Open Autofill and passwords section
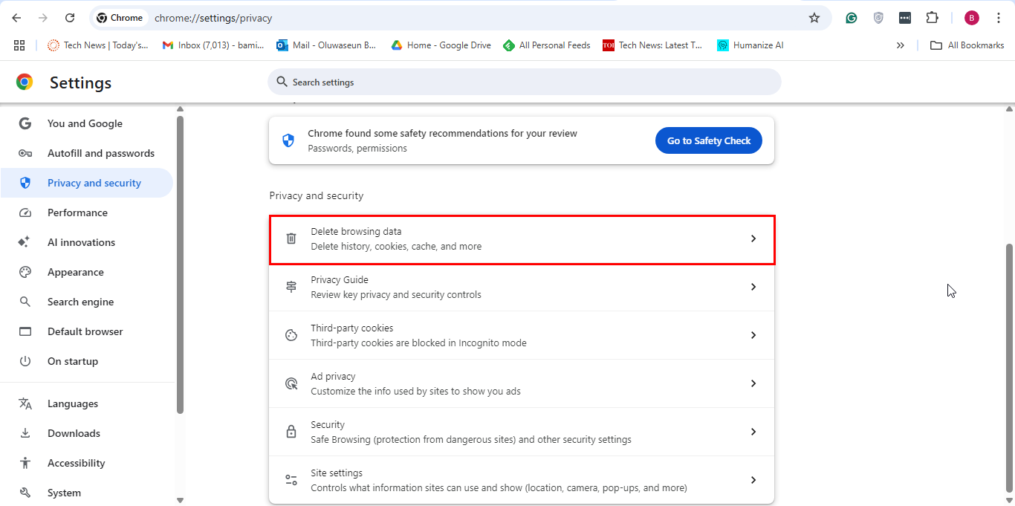 100,153
